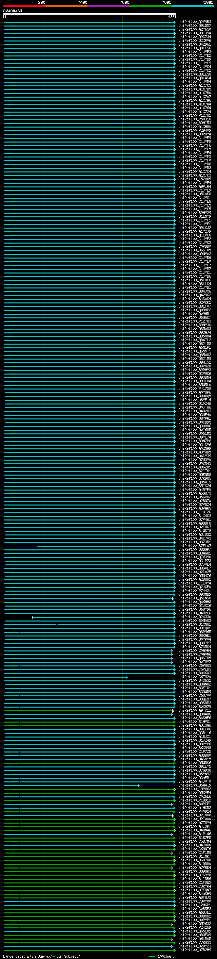The image size is (217, 959).
Task: Select UniRef100_Q1ENY9 label
Action: coord(195,216)
